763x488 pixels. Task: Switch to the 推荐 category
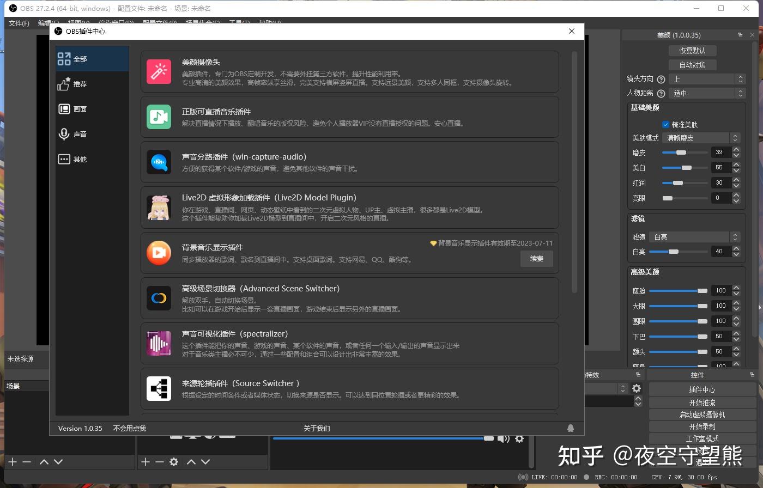[x=92, y=84]
